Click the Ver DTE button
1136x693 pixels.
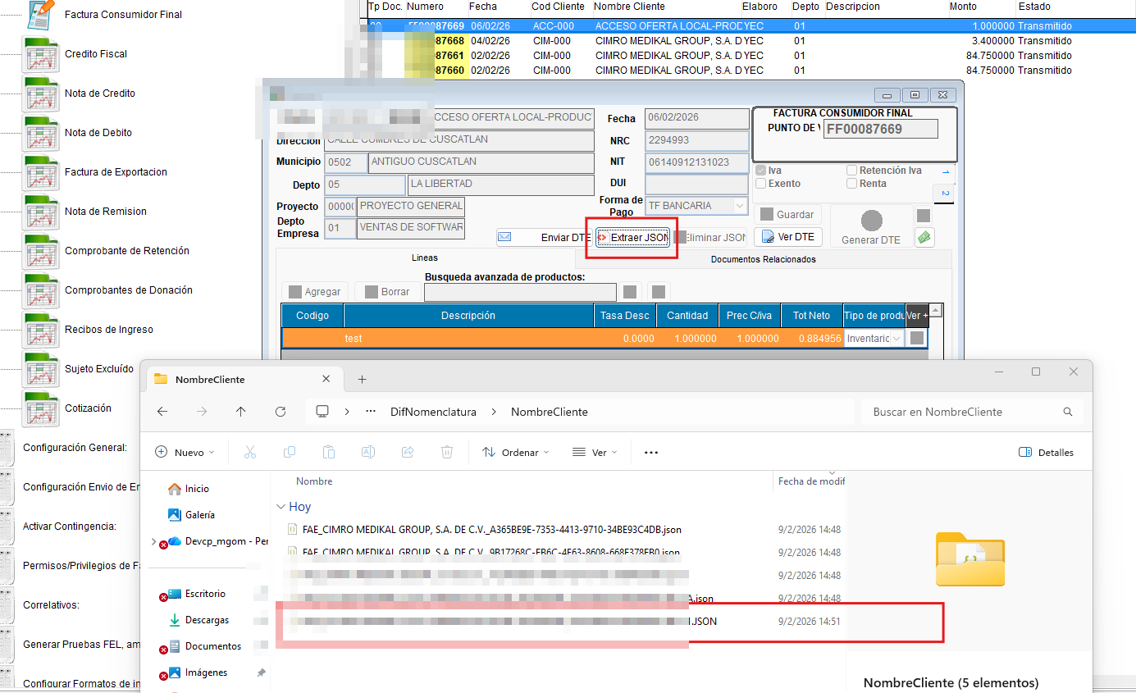[x=788, y=237]
